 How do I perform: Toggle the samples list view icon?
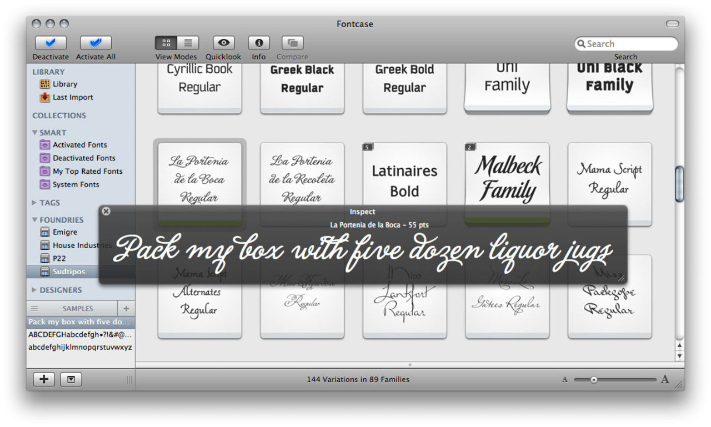tap(34, 309)
